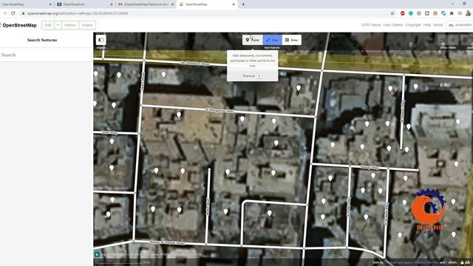Click the teal round extension icon
Image resolution: width=473 pixels, height=266 pixels.
click(411, 13)
